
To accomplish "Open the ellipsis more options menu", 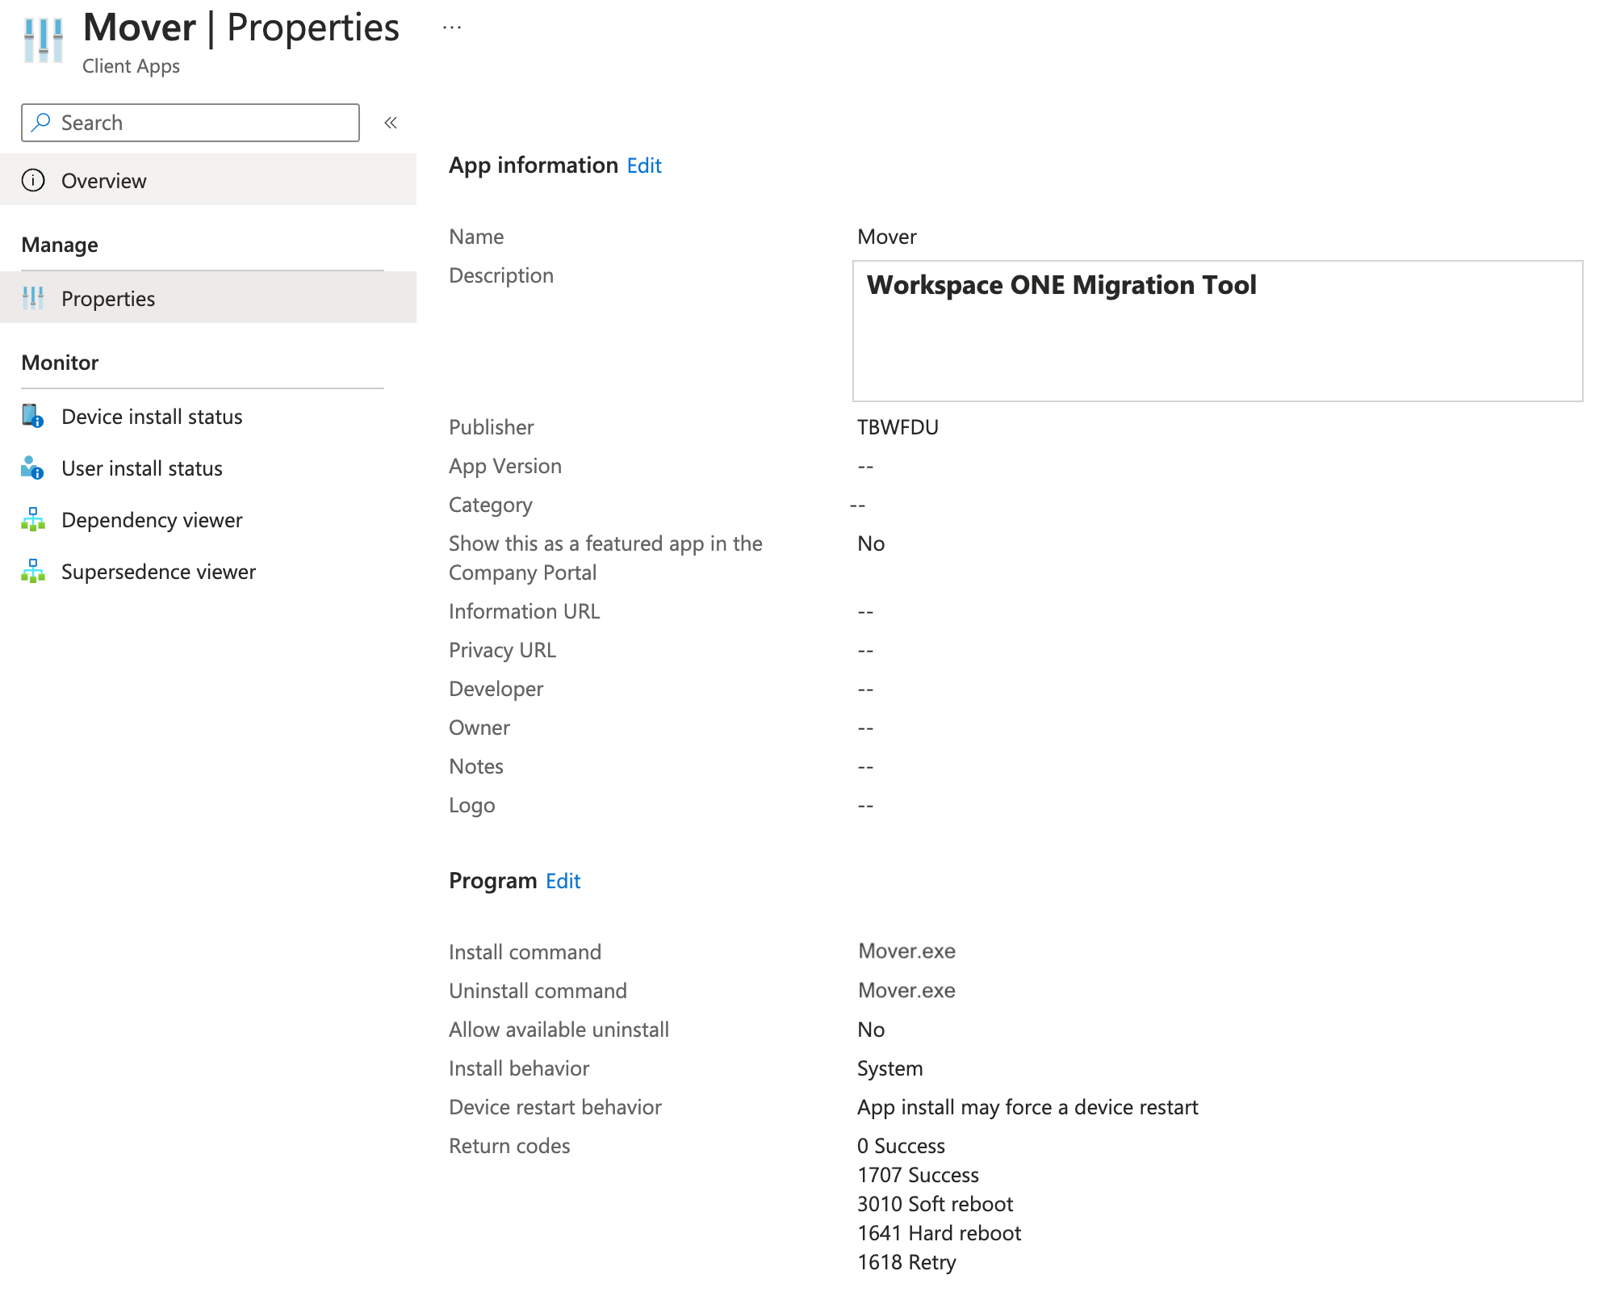I will [x=452, y=28].
